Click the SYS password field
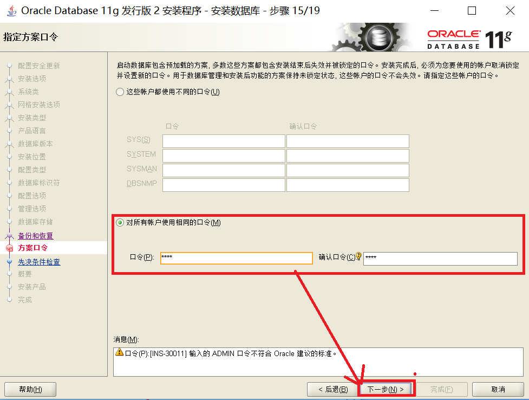The width and height of the screenshot is (529, 400). tap(224, 141)
